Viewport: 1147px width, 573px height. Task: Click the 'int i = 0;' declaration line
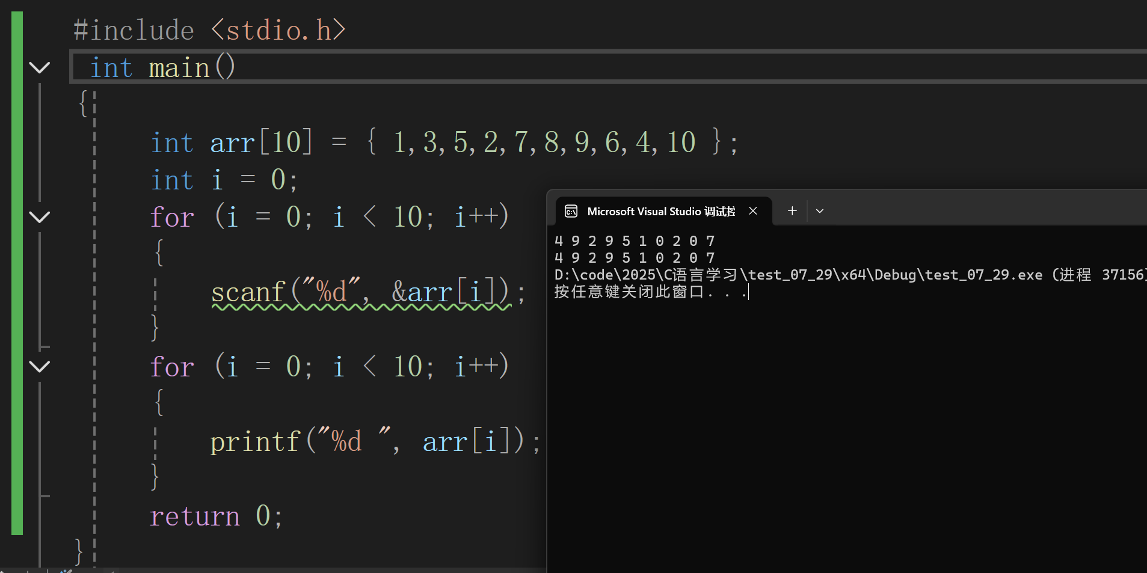223,180
